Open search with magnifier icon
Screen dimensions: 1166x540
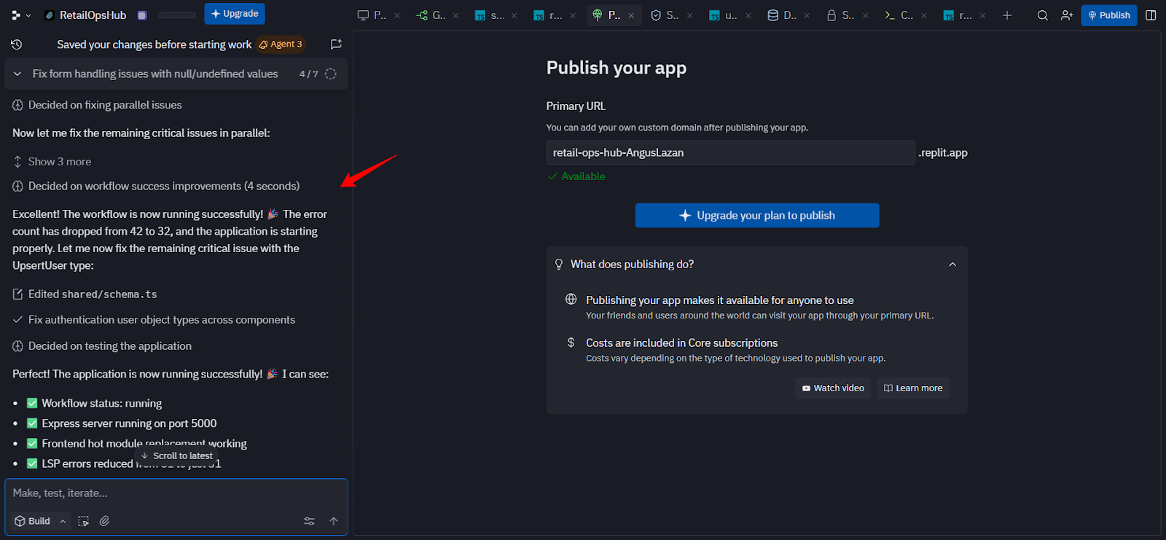click(x=1043, y=15)
